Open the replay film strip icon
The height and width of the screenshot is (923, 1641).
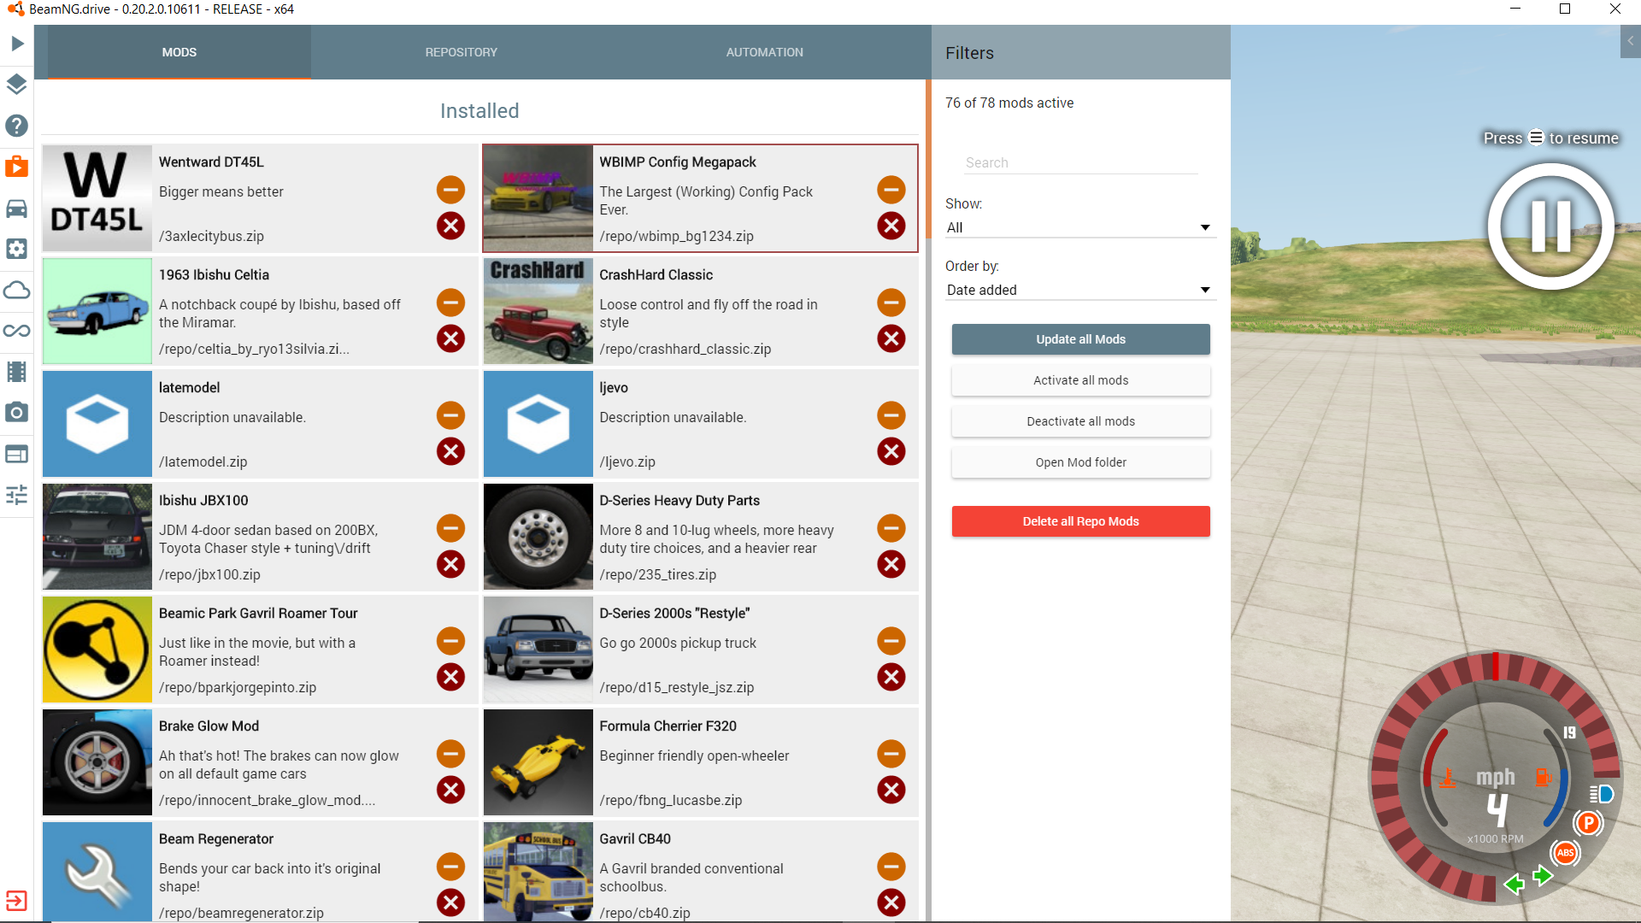click(x=17, y=372)
